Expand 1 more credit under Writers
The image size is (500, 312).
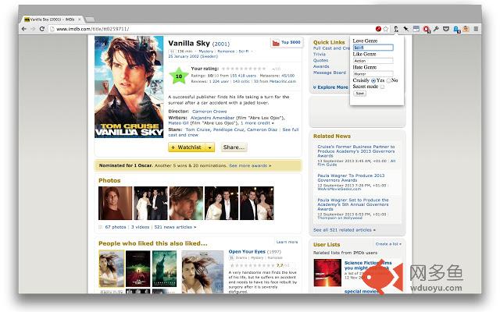pyautogui.click(x=257, y=123)
